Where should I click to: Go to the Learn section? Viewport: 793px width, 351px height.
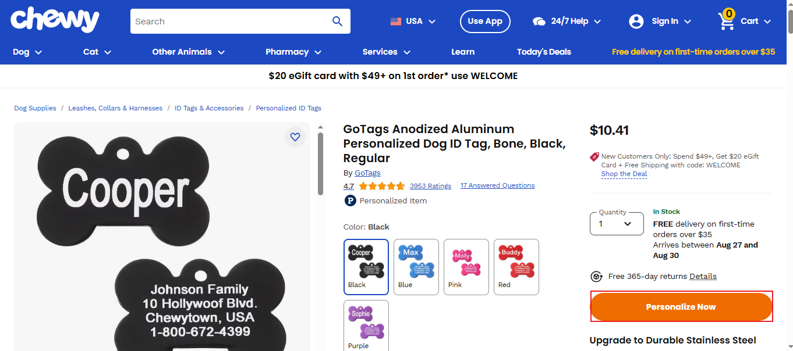[x=463, y=52]
